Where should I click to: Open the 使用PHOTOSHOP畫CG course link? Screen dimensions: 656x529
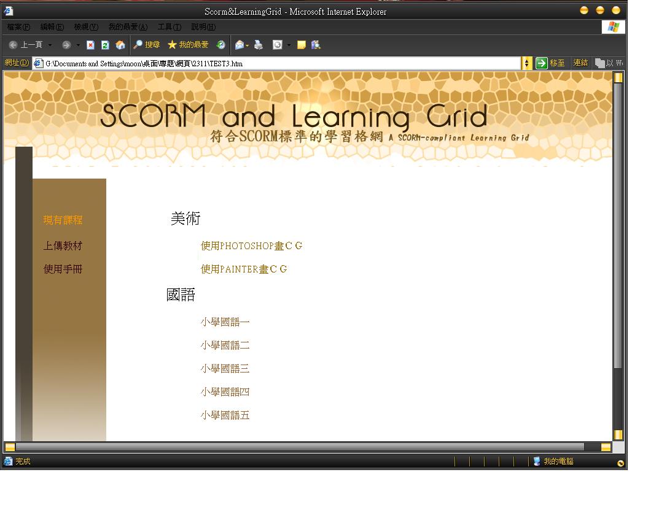251,246
